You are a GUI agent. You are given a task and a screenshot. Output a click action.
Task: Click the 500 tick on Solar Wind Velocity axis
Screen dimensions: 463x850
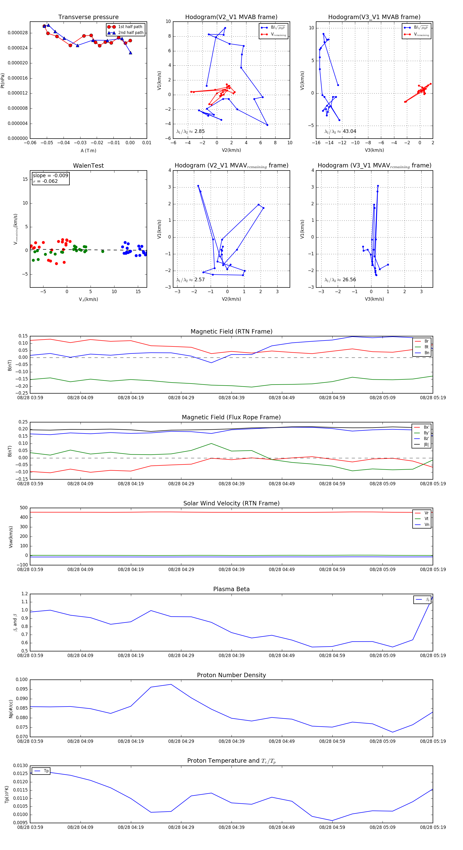point(24,508)
